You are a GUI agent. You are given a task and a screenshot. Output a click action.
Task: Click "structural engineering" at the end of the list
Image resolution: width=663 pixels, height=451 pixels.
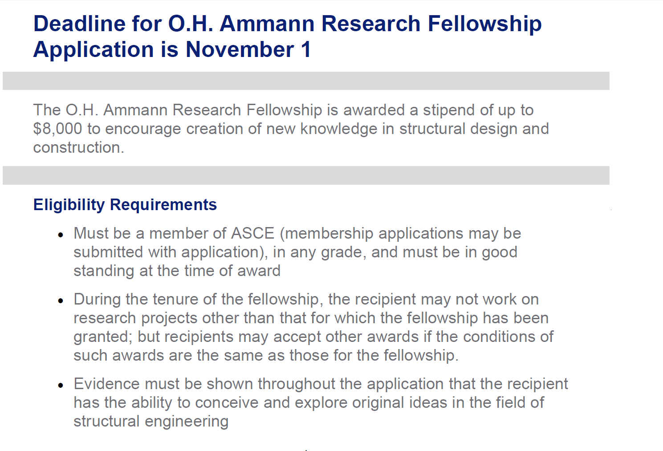151,421
